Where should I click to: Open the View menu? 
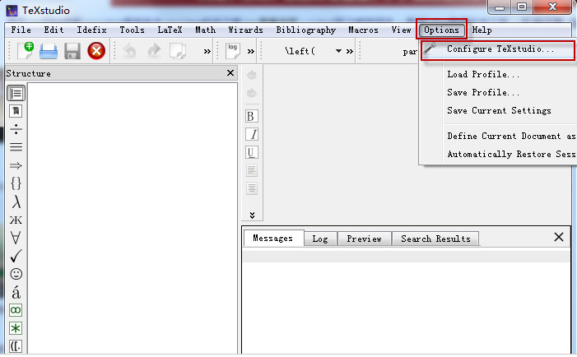[401, 30]
